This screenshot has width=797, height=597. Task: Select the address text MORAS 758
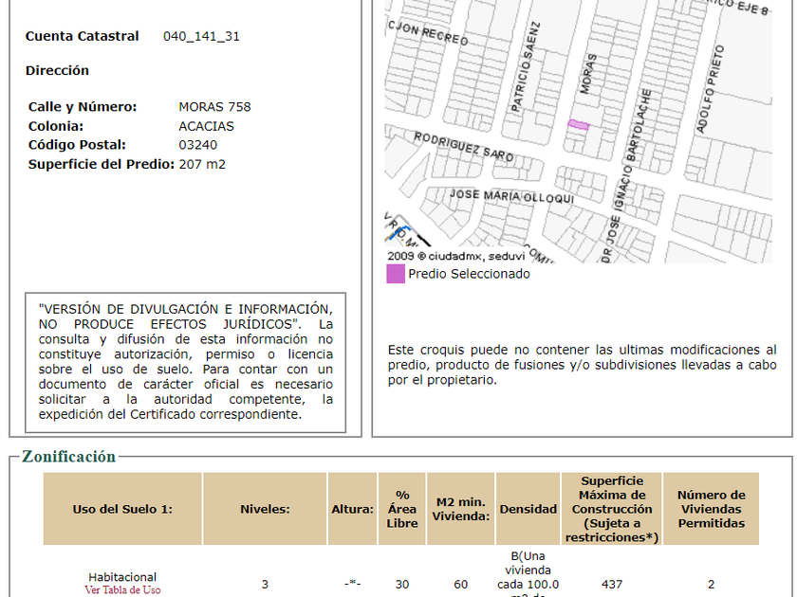click(x=214, y=107)
